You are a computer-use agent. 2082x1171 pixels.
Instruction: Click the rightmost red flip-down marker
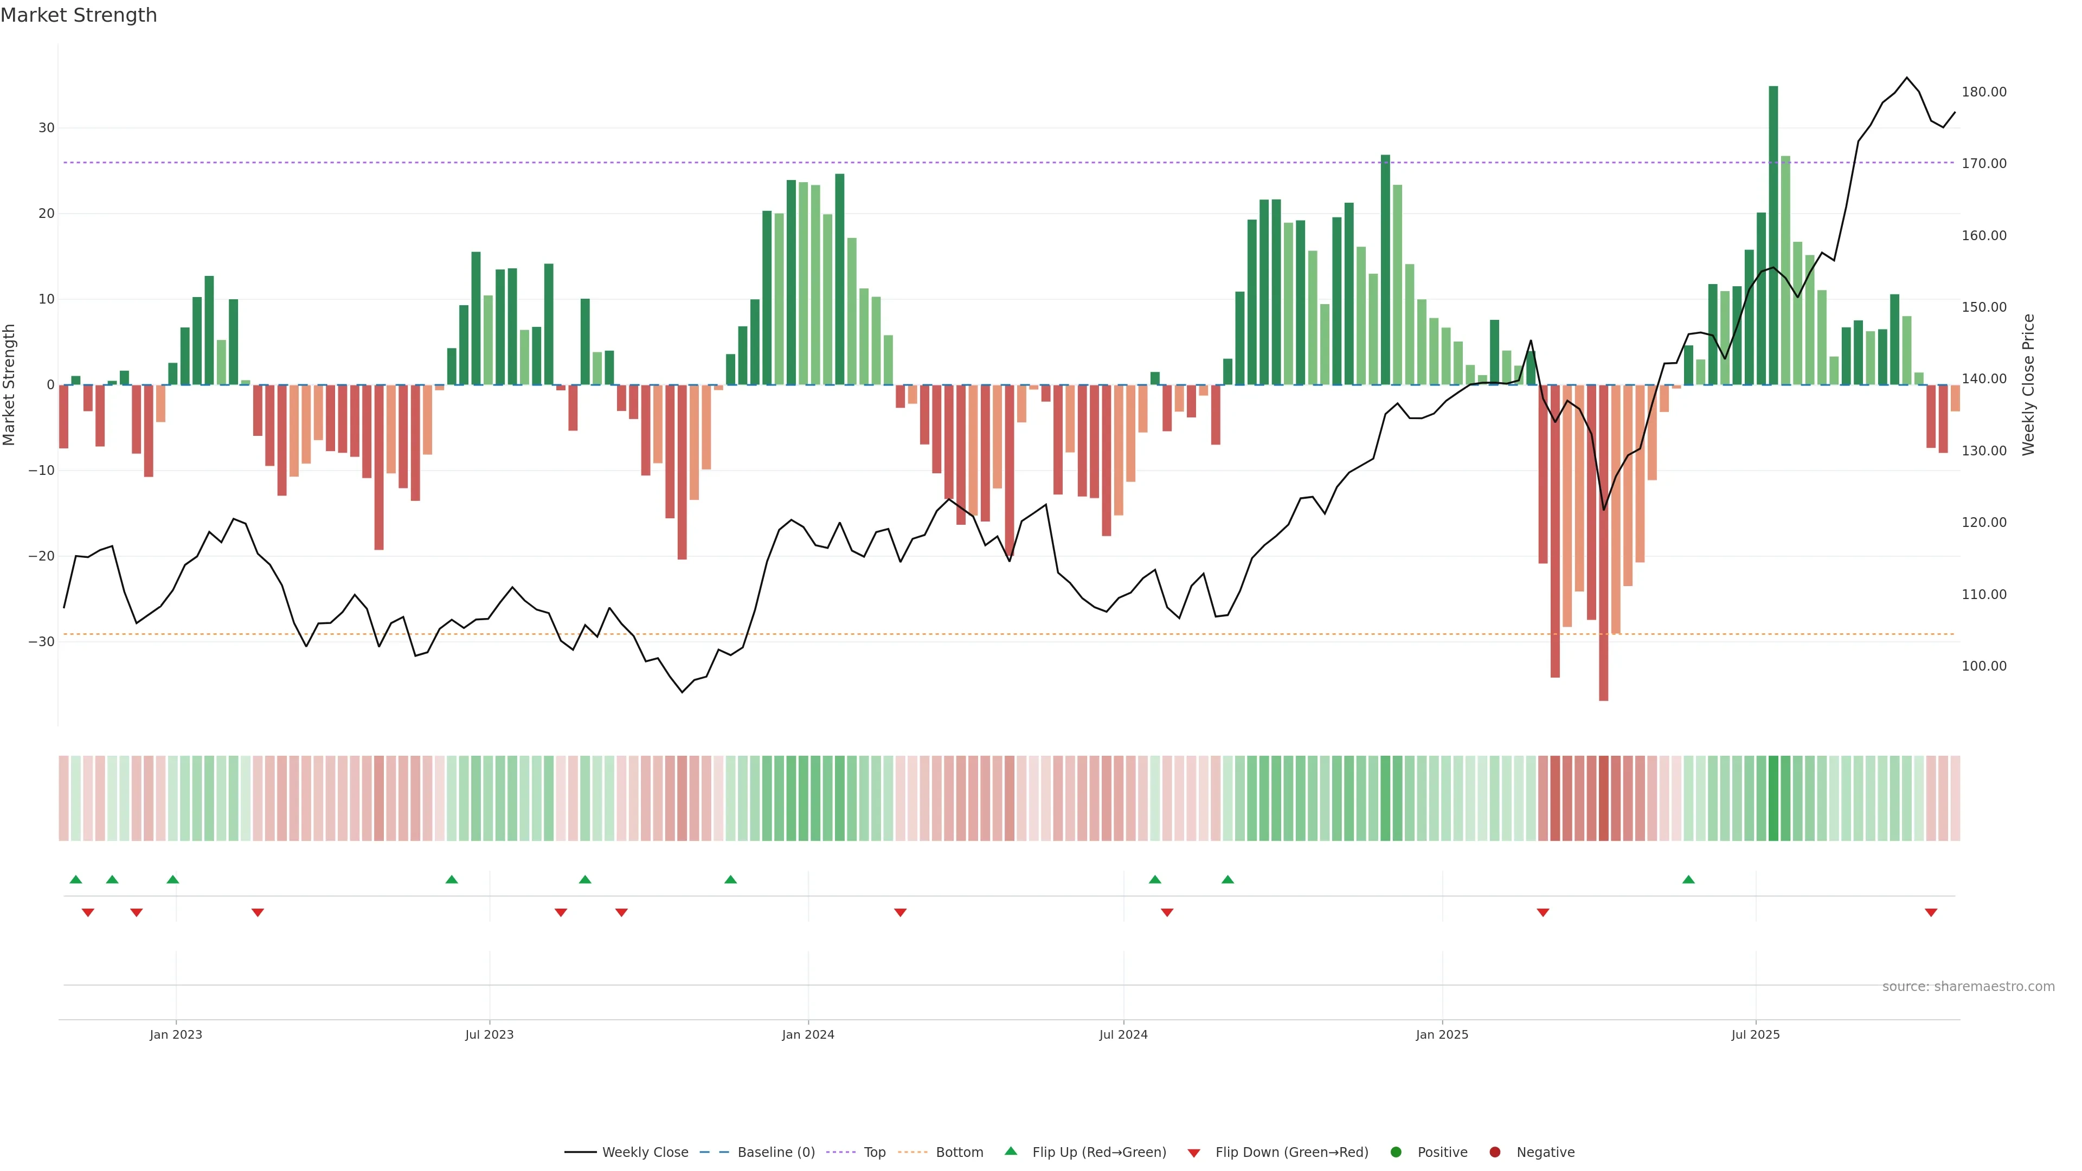pos(1931,912)
